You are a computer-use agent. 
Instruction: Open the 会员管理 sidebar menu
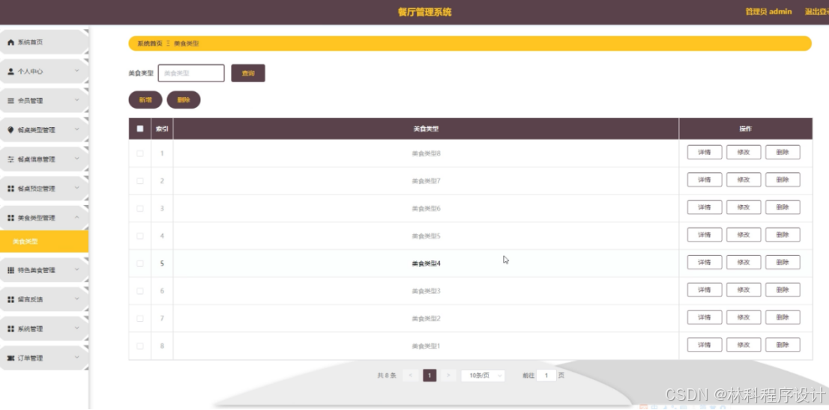pos(43,101)
